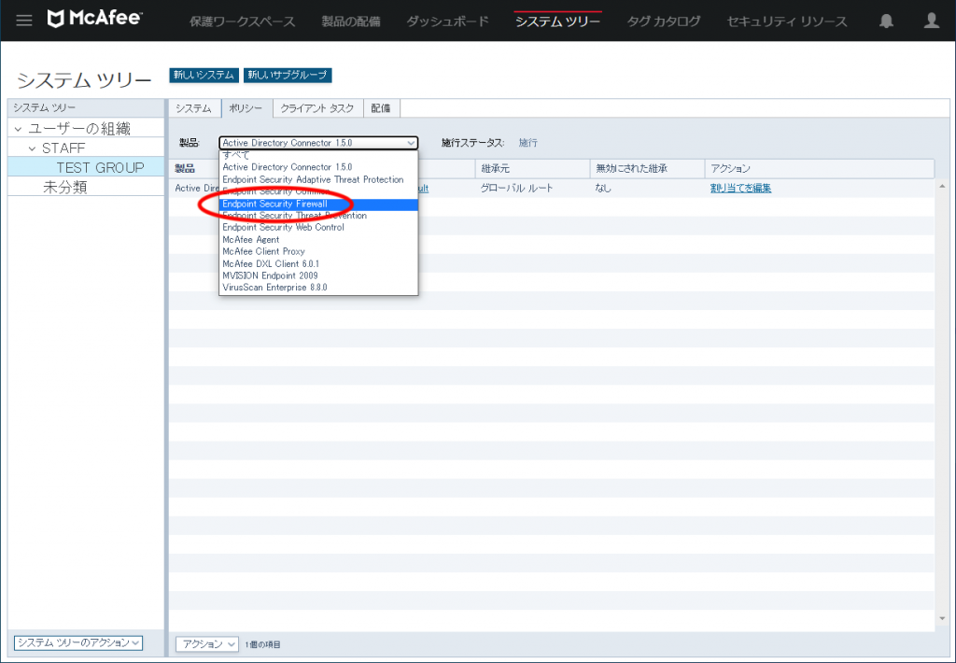The height and width of the screenshot is (663, 956).
Task: Choose Active Directory Connector 1.5.0 option
Action: (x=318, y=167)
